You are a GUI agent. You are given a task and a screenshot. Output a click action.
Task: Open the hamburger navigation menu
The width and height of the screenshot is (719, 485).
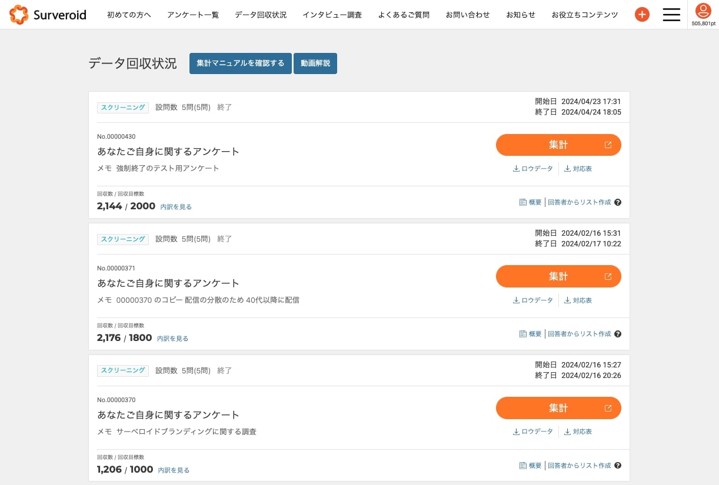pos(671,15)
